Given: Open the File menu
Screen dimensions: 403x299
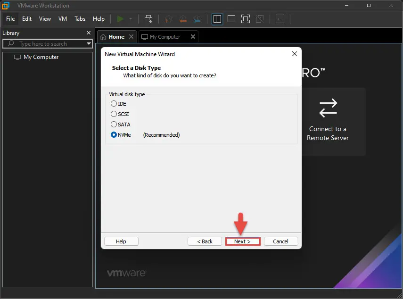Looking at the screenshot, I should 10,19.
